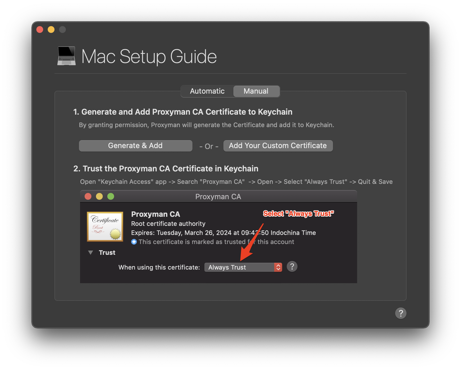Viewport: 461px width, 370px height.
Task: Open help via bottom-right question mark
Action: 401,313
